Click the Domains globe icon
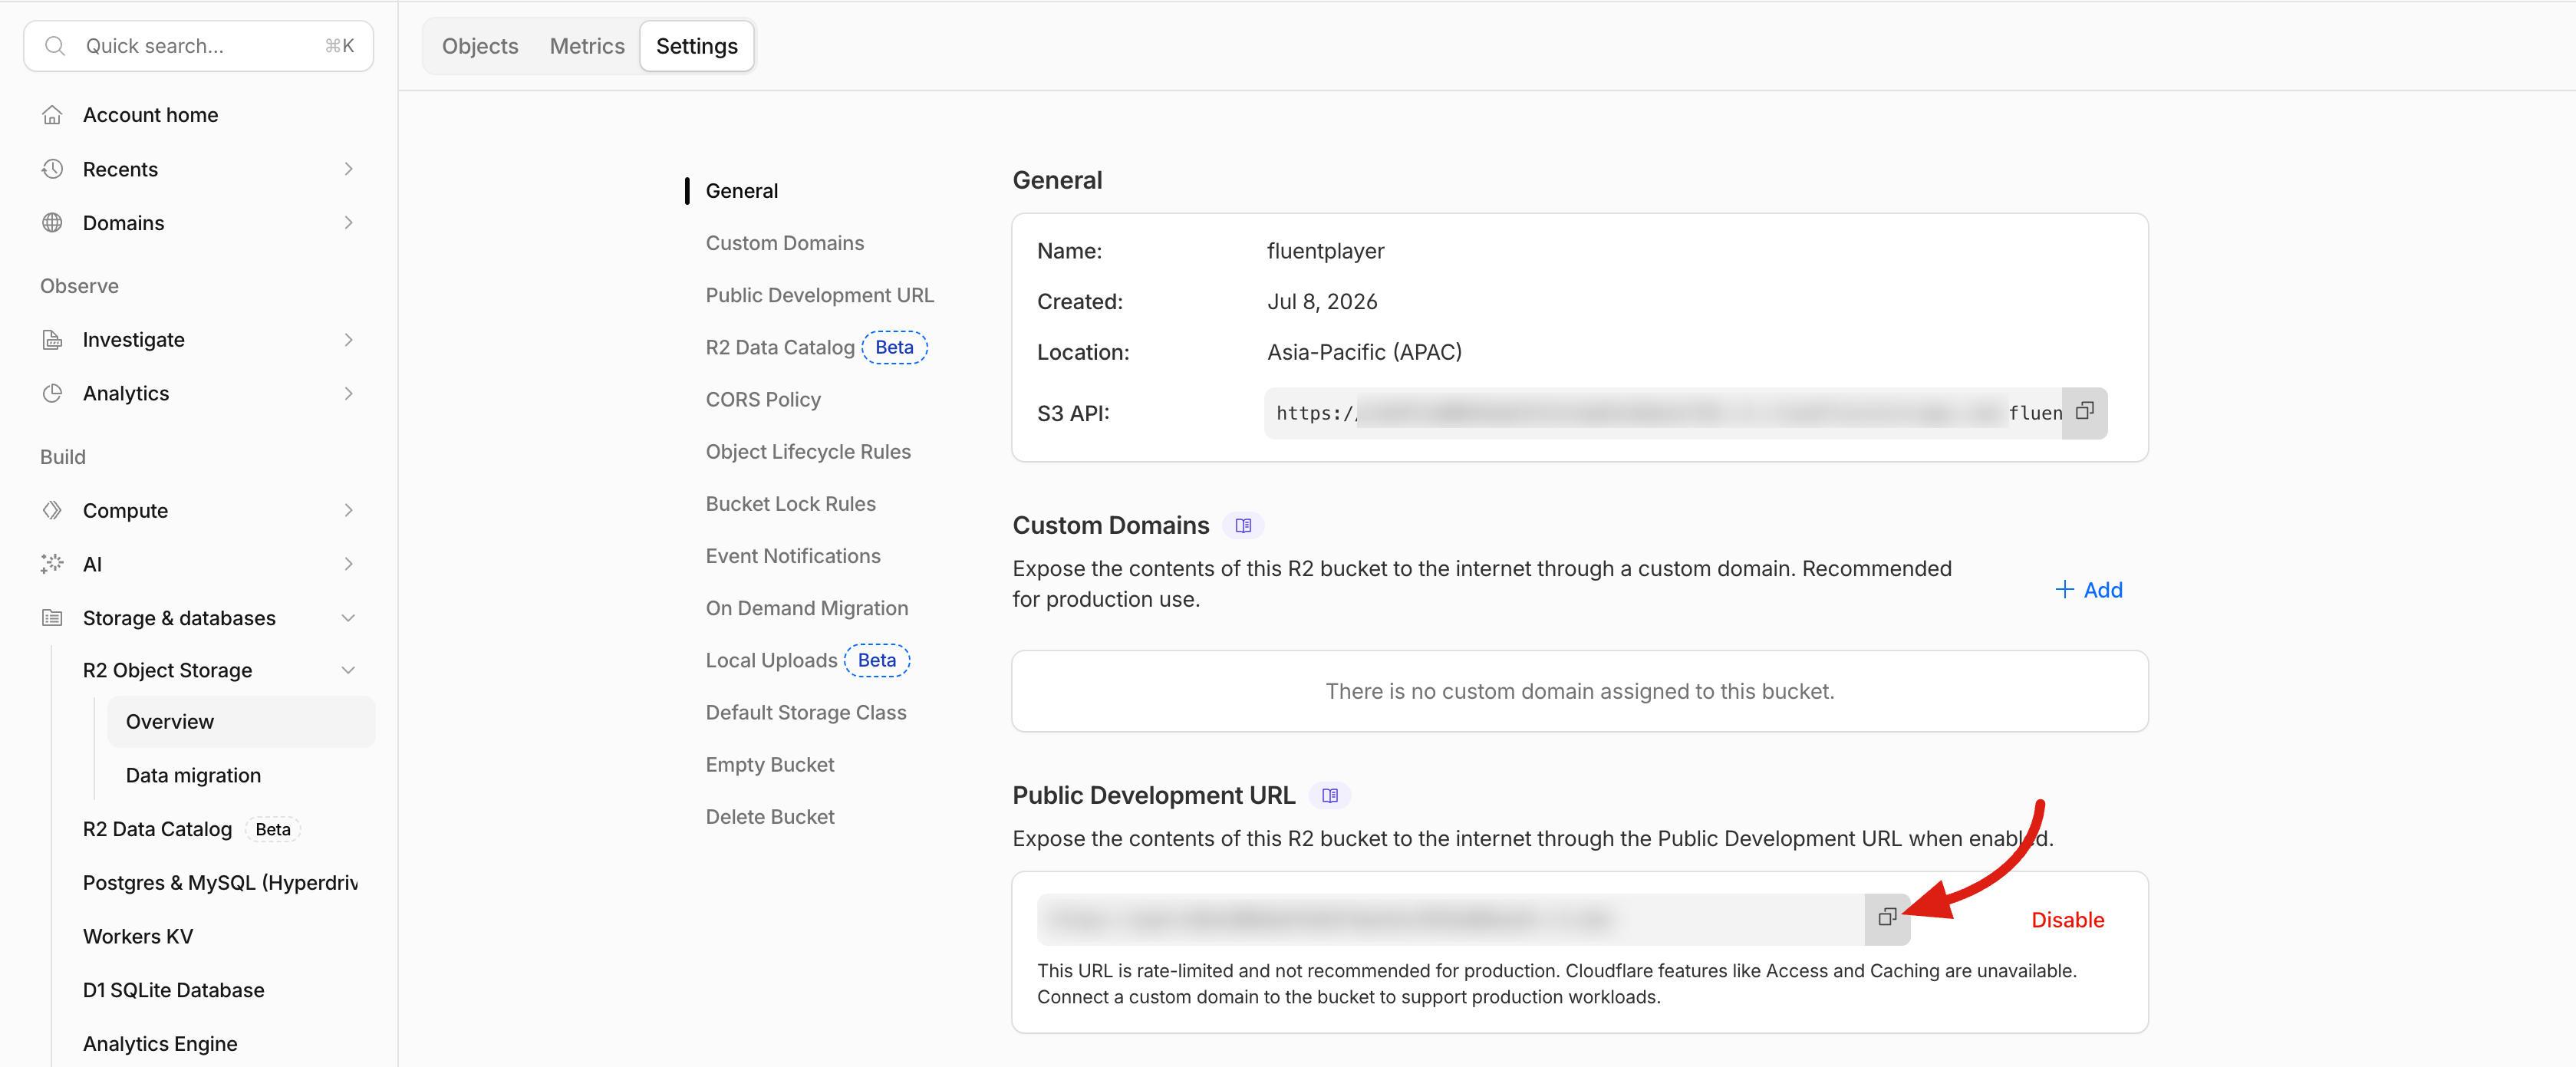The height and width of the screenshot is (1067, 2576). coord(52,223)
